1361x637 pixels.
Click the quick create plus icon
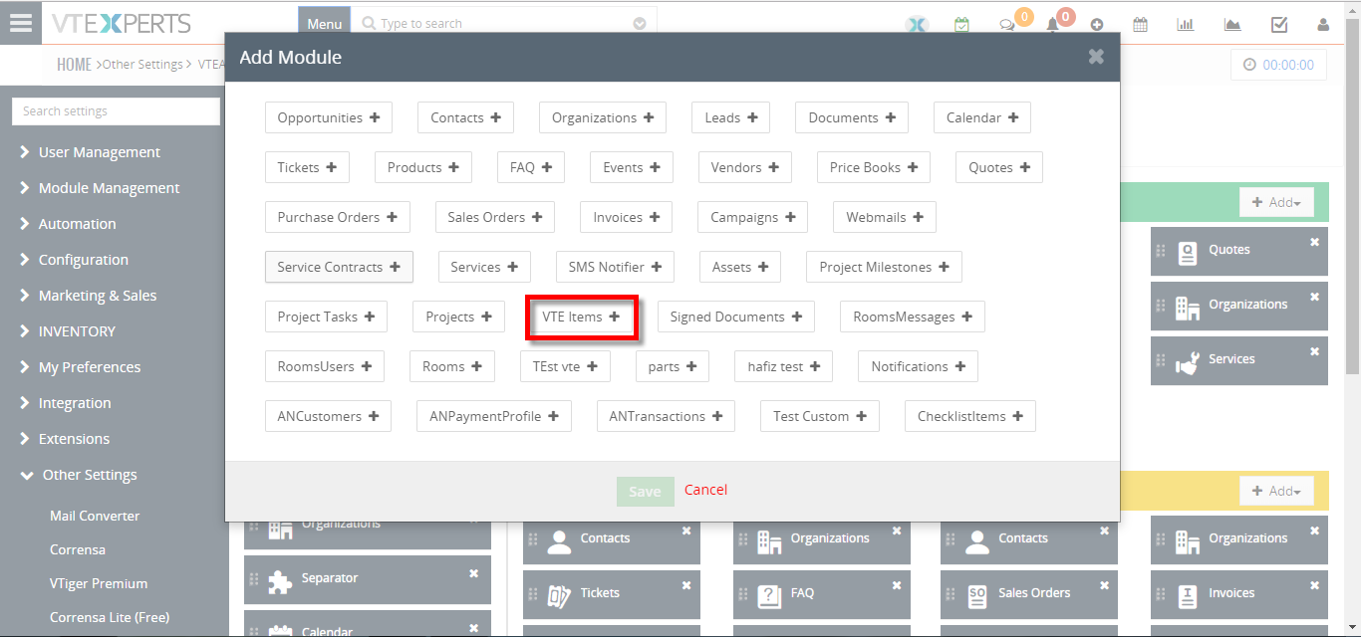pos(1097,25)
